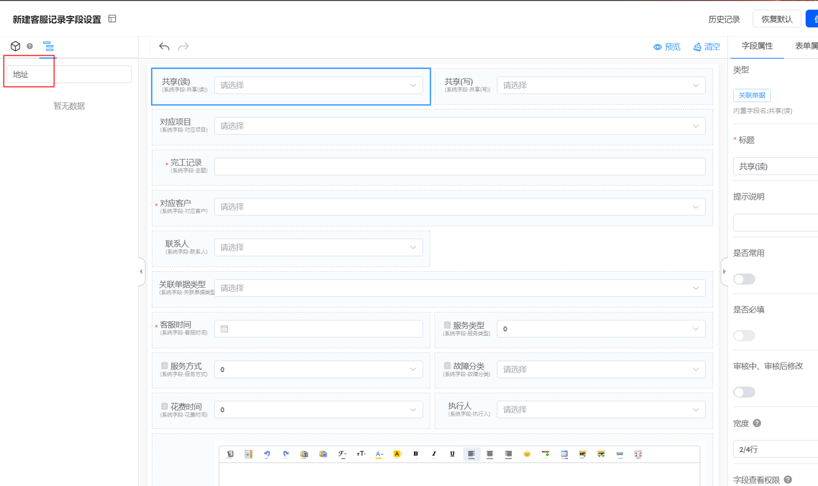Open the cube component library icon
Viewport: 818px width, 486px height.
15,46
